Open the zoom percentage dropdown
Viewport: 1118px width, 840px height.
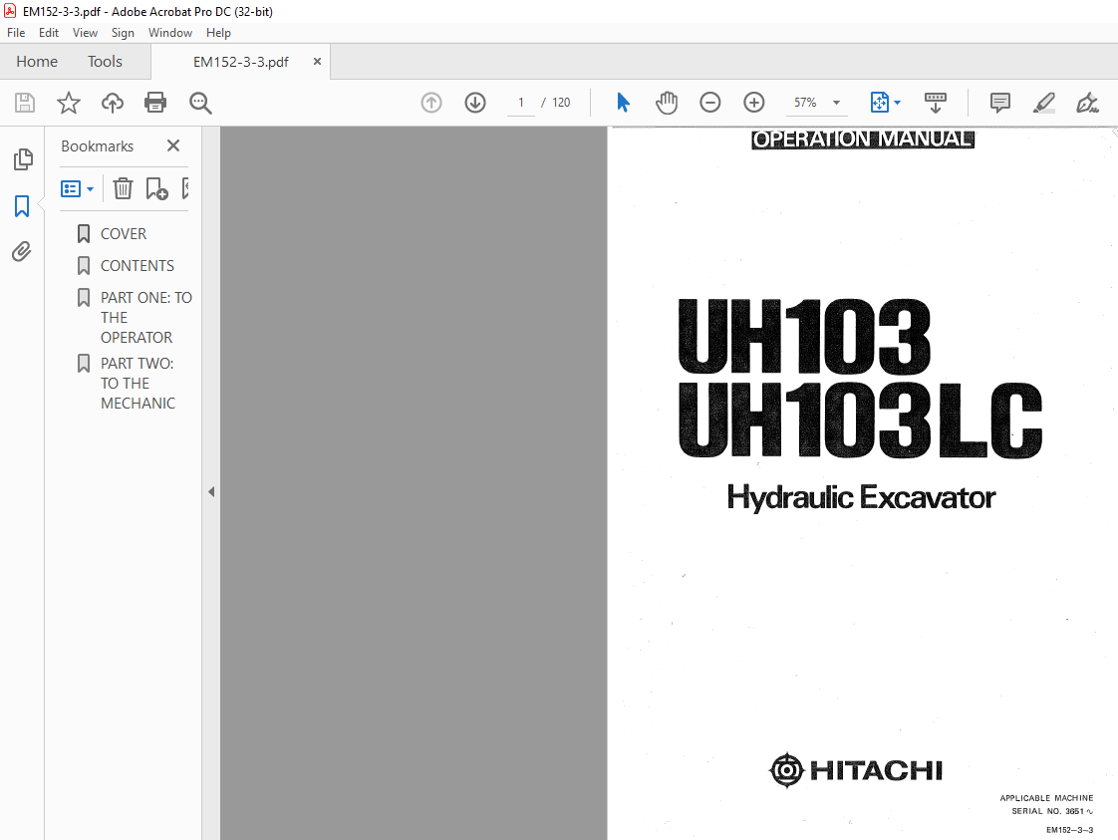click(836, 103)
